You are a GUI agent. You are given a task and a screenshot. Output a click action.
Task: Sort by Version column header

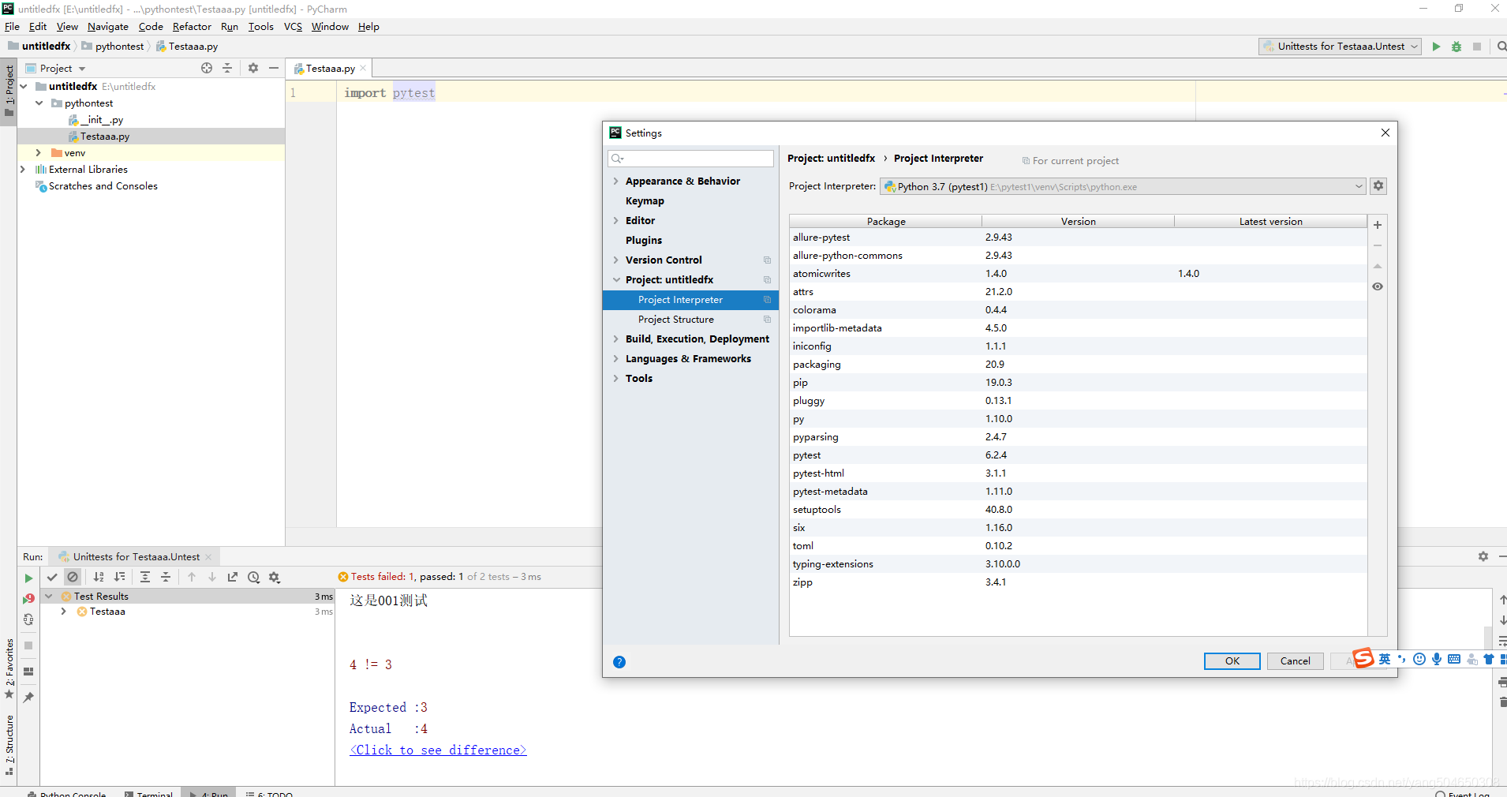1078,221
